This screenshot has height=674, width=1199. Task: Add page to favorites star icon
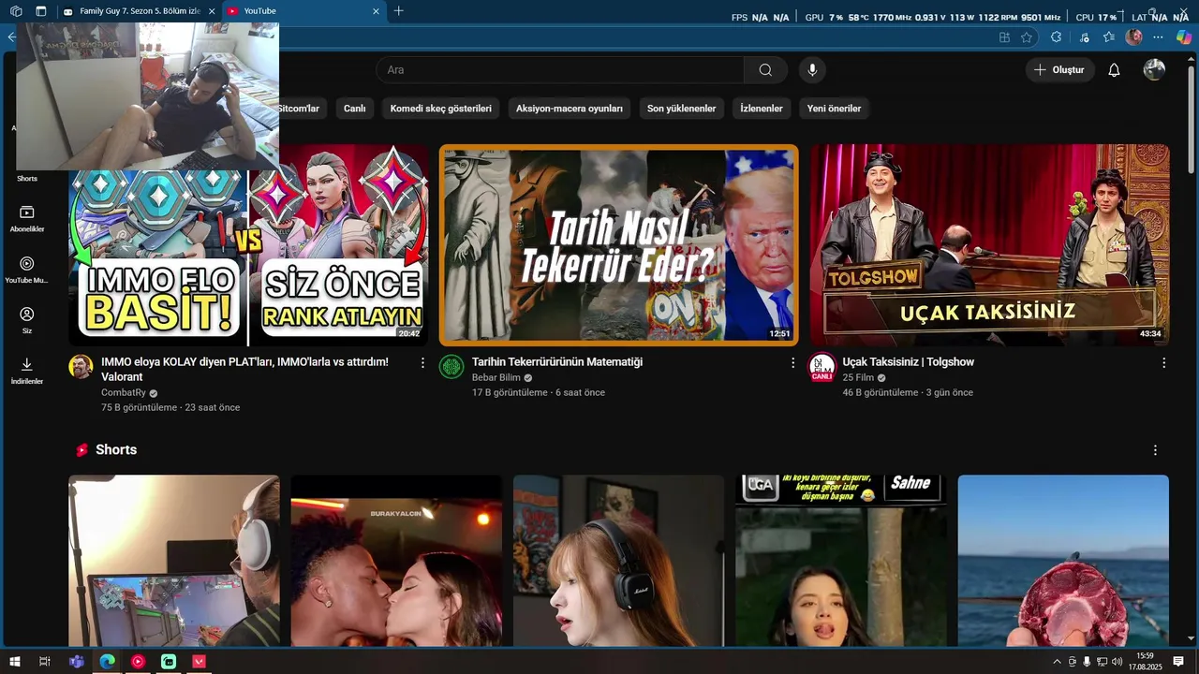point(1027,37)
